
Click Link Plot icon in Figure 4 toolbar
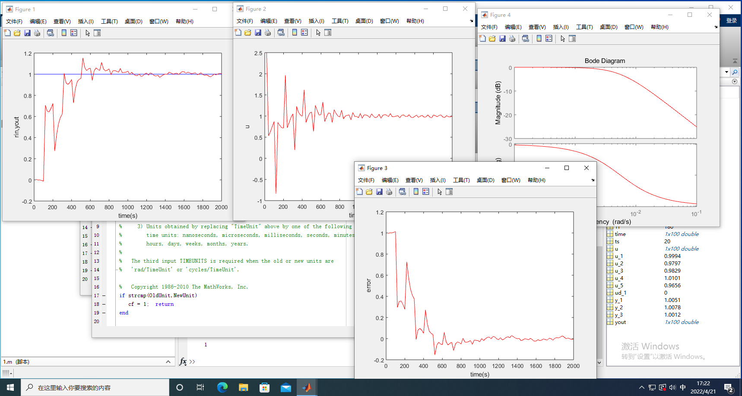(526, 38)
